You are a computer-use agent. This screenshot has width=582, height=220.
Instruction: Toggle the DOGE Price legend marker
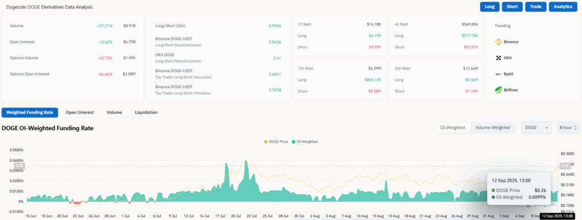[x=265, y=142]
